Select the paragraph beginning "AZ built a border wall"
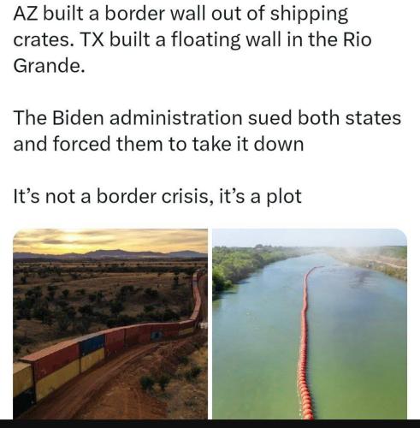The width and height of the screenshot is (420, 428). click(192, 39)
